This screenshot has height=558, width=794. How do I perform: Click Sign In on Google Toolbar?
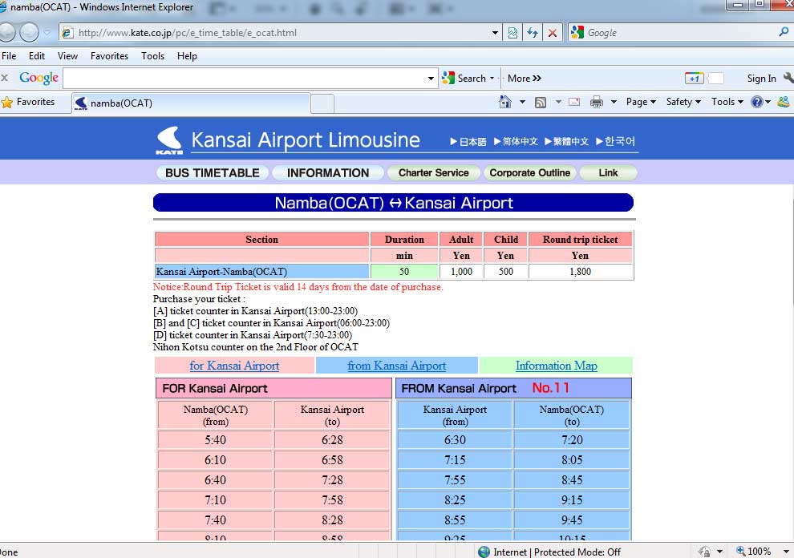coord(761,78)
